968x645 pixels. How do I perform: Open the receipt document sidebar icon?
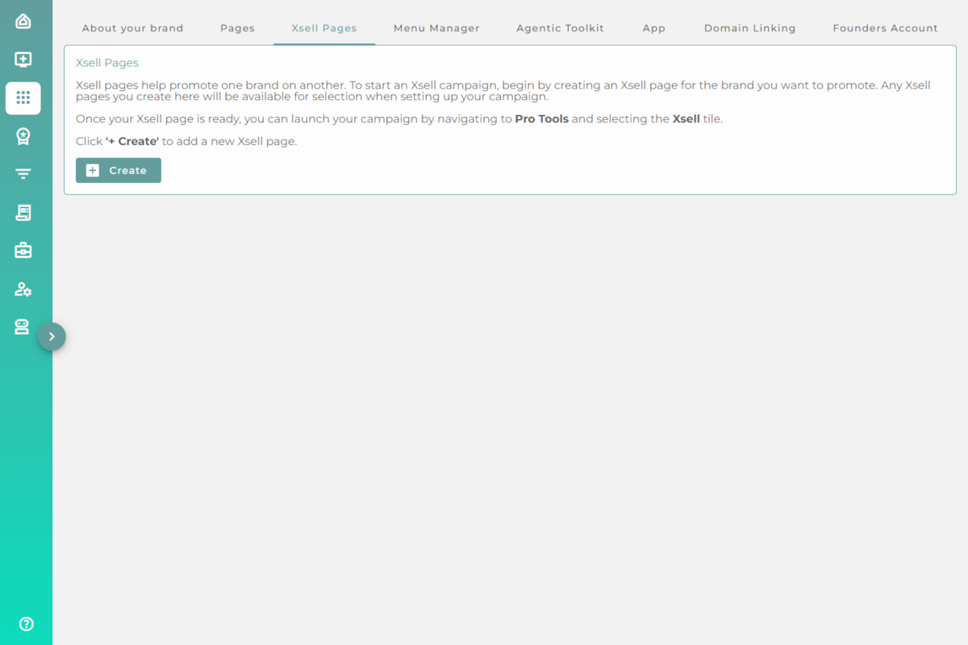pyautogui.click(x=23, y=213)
